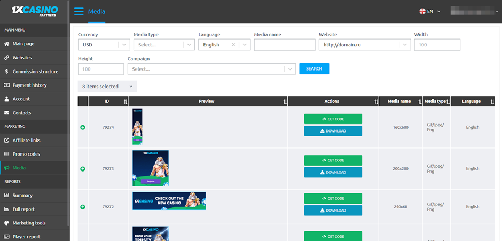Expand row 79274 with green plus icon
The width and height of the screenshot is (502, 241).
coord(83,127)
